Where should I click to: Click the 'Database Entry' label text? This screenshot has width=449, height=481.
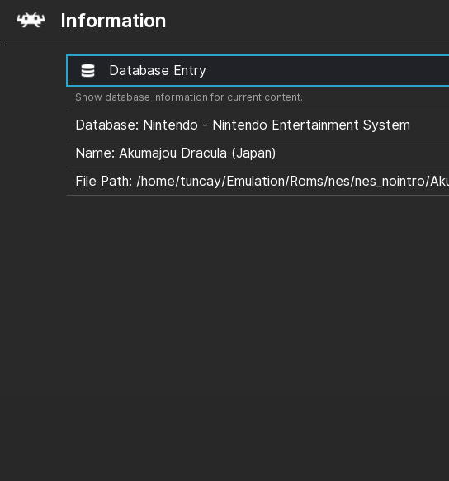click(x=158, y=71)
